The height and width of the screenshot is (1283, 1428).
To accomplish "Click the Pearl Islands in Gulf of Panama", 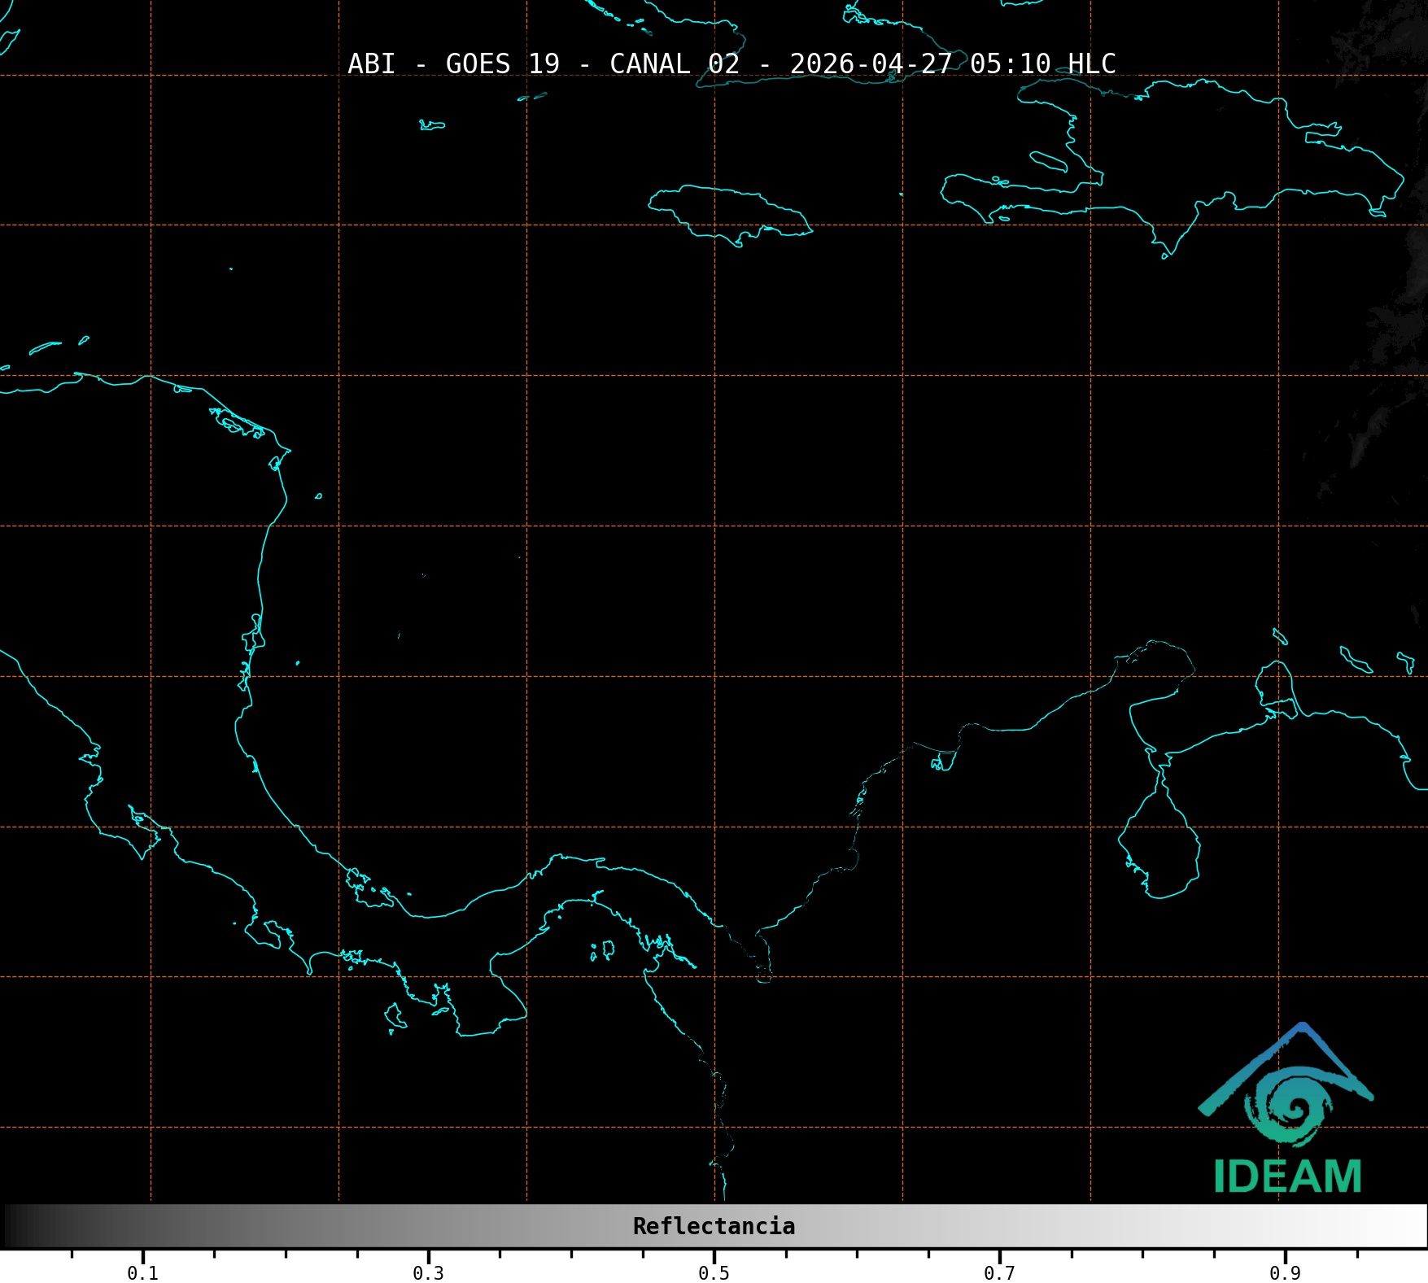I will pos(604,949).
